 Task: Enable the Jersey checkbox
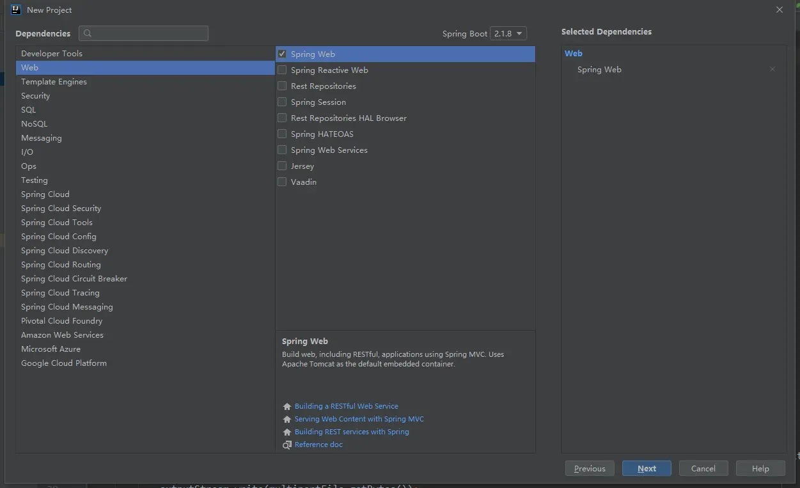pos(282,166)
